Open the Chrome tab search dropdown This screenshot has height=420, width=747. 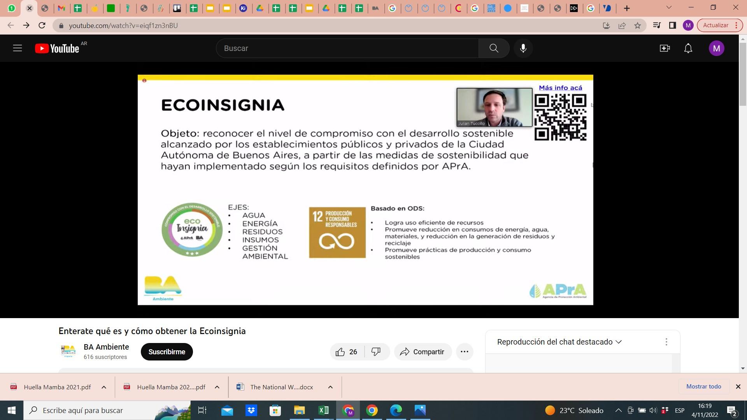click(669, 7)
